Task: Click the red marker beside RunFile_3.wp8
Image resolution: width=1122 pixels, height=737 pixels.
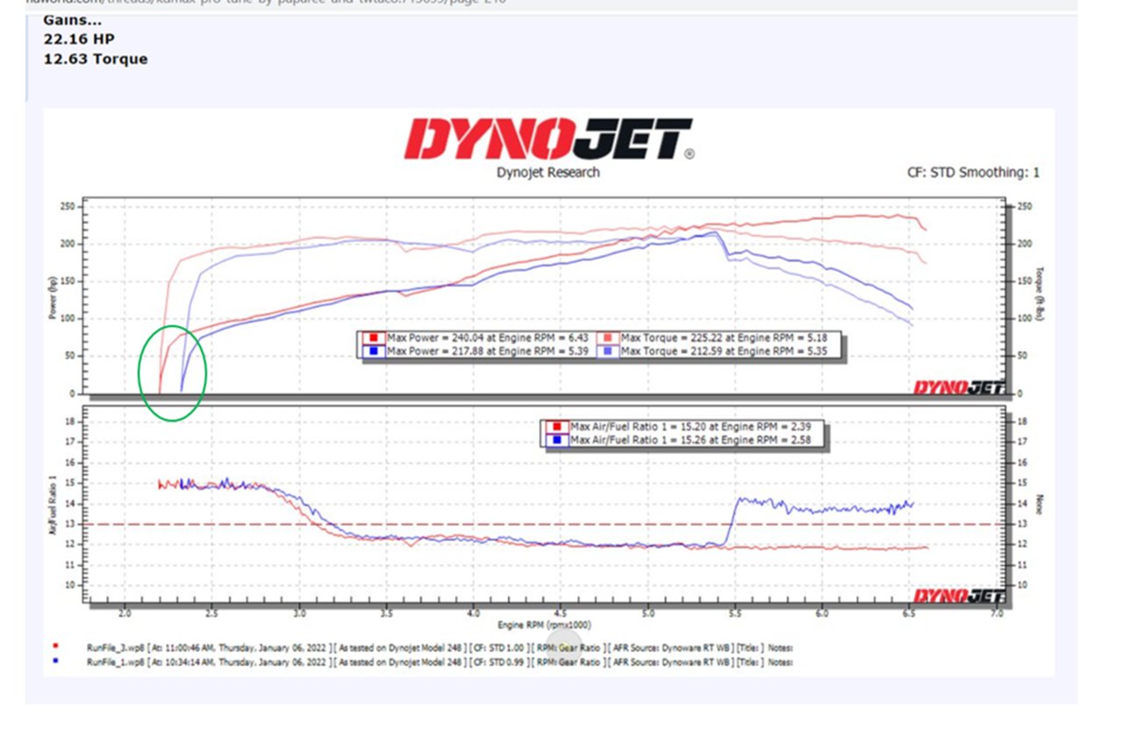Action: coord(56,647)
